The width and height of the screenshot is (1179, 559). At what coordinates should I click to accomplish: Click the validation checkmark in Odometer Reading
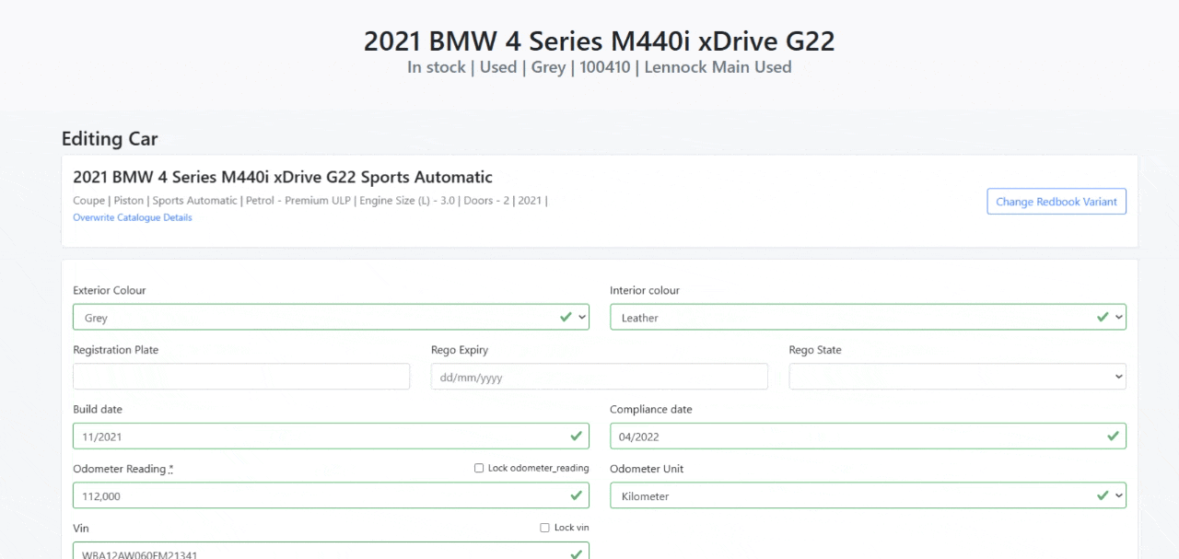577,495
